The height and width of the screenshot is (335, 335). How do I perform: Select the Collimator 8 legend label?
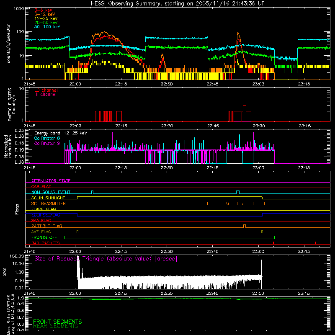47,138
